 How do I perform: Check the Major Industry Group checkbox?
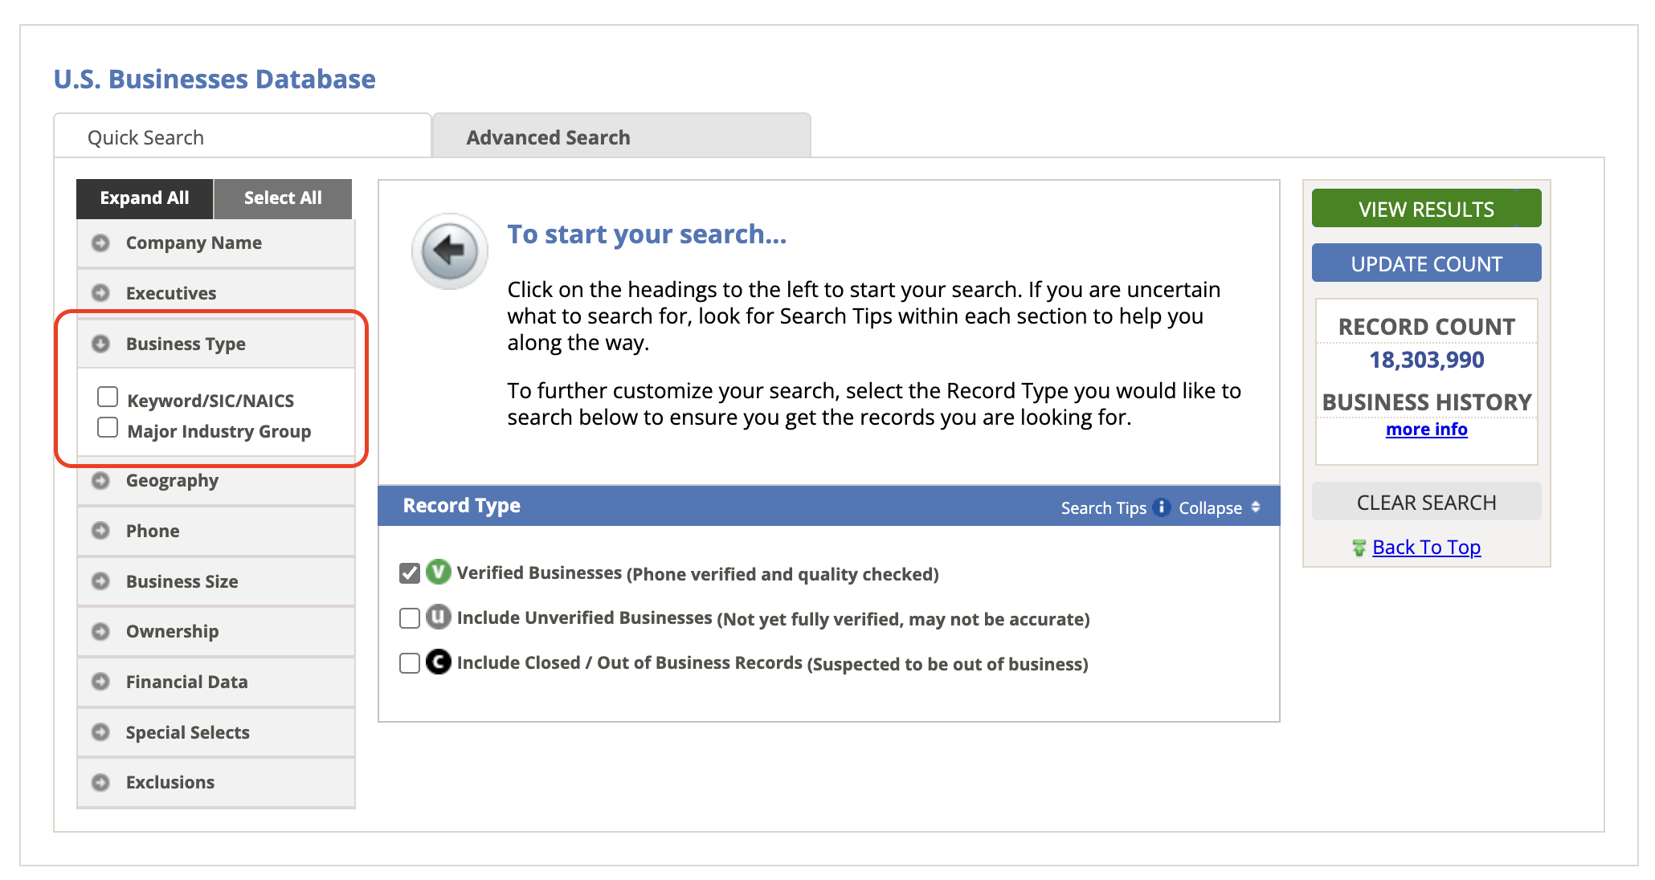[108, 427]
